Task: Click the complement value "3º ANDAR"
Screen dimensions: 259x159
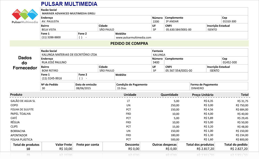Action: point(172,22)
